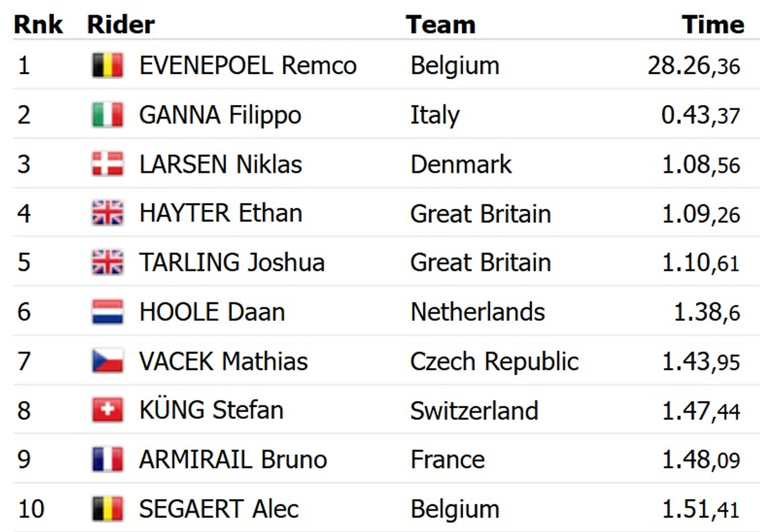Click the Danish flag icon
The height and width of the screenshot is (532, 760).
107,164
